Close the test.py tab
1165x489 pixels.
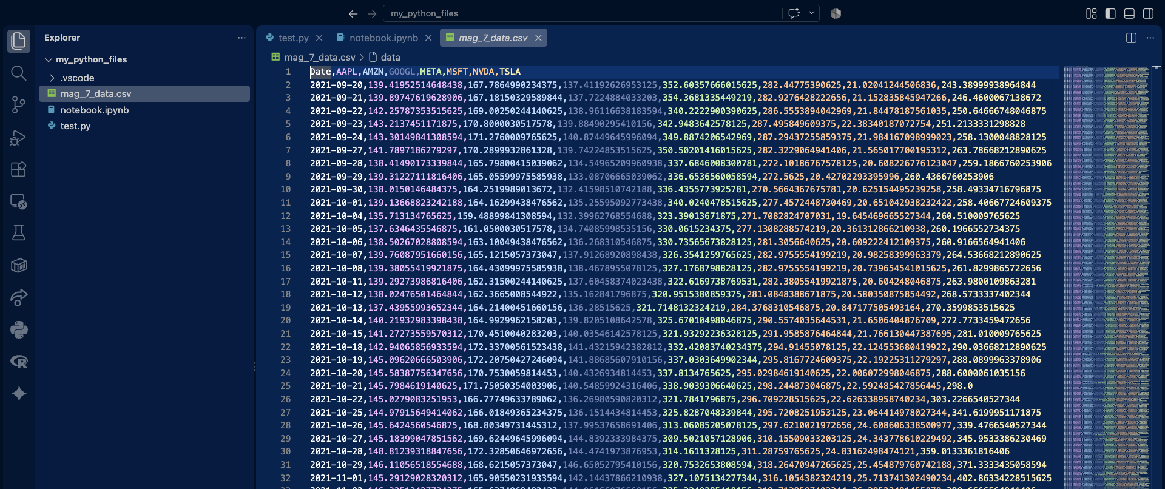coord(319,38)
